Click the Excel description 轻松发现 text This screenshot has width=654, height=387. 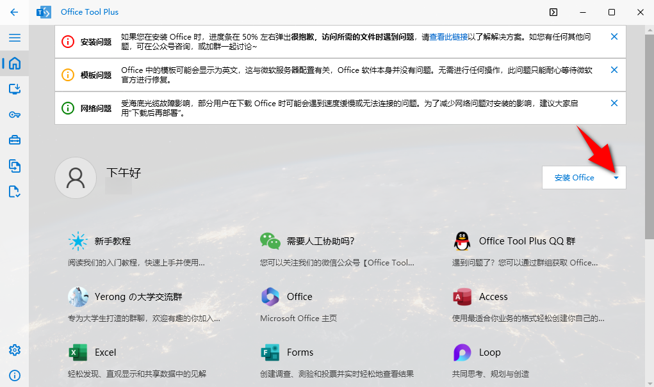[x=137, y=374]
